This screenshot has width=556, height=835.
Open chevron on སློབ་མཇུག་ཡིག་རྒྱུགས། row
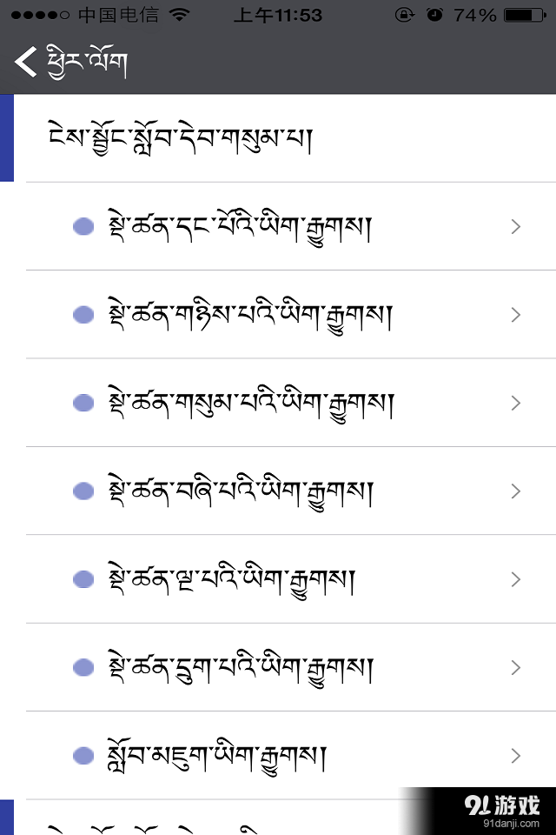(515, 755)
